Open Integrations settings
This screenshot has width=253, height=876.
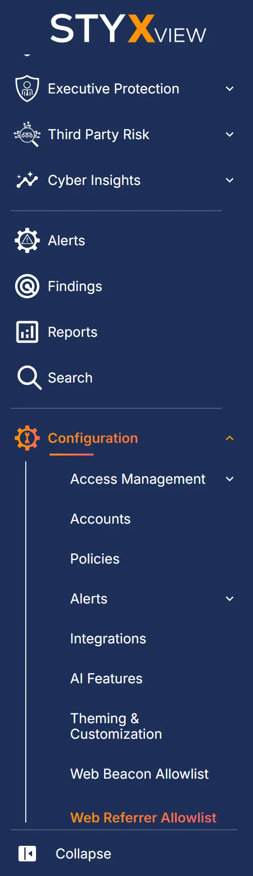click(108, 639)
